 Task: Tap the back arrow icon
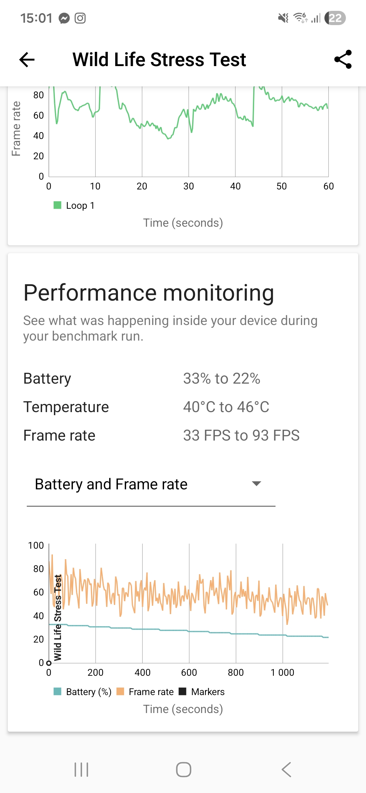click(x=27, y=60)
